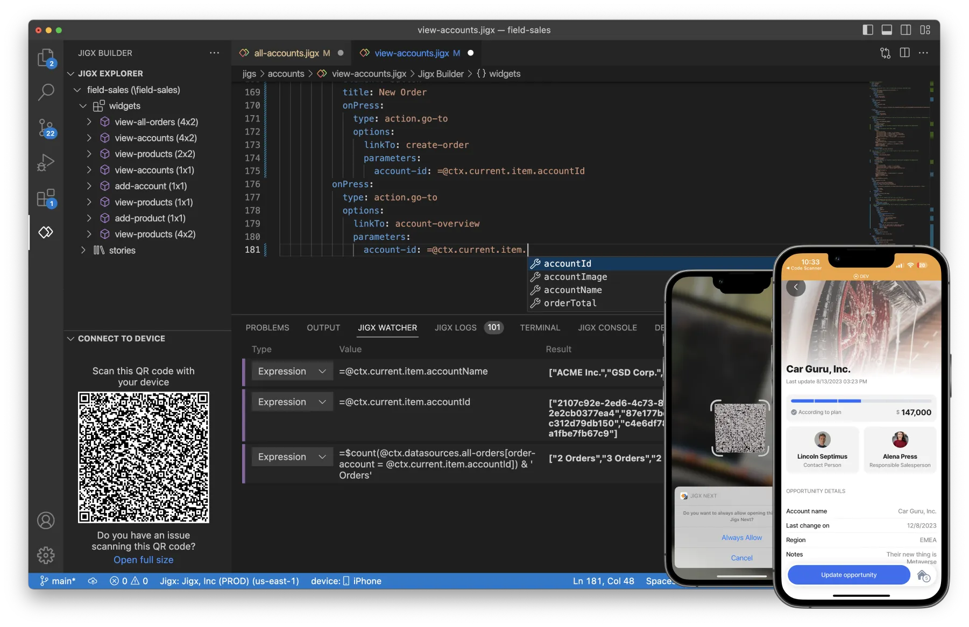The image size is (969, 627).
Task: Choose accountName from the autocomplete list
Action: tap(596, 290)
